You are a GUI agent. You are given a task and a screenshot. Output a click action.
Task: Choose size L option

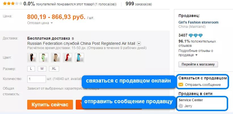coord(31,69)
